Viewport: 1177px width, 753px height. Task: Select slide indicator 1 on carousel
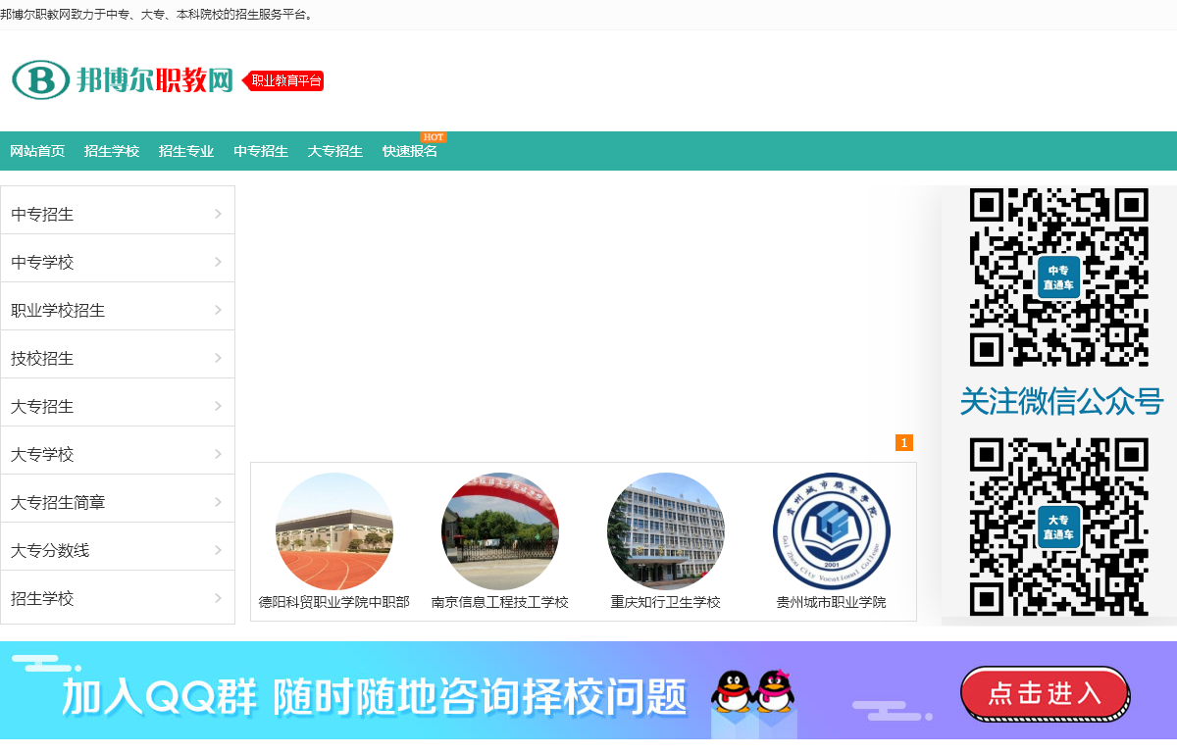(x=904, y=443)
